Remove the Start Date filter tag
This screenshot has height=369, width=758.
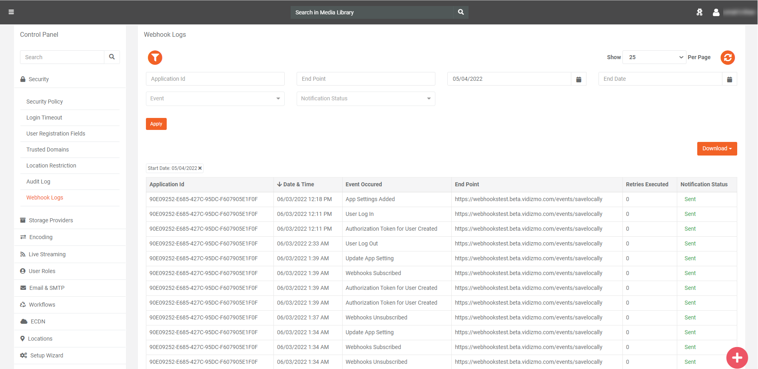(x=200, y=168)
